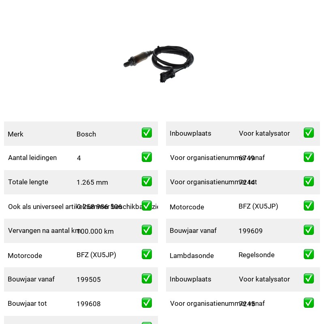Click the Motorcode BFZ (XU5JP) value on the left
This screenshot has height=324, width=324.
coord(96,255)
